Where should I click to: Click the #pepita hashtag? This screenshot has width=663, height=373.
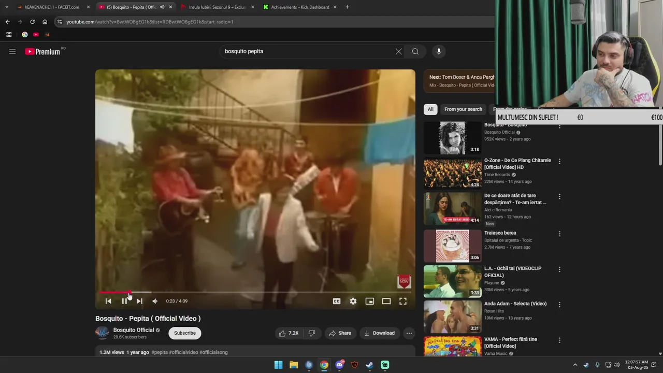pos(160,352)
